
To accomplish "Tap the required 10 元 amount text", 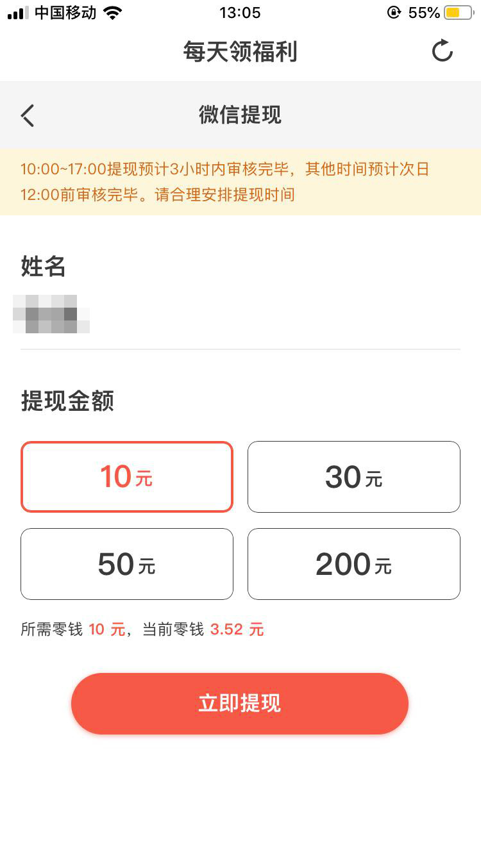I will (x=107, y=629).
